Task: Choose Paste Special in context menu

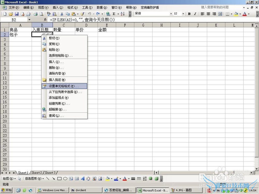Action: click(x=64, y=56)
